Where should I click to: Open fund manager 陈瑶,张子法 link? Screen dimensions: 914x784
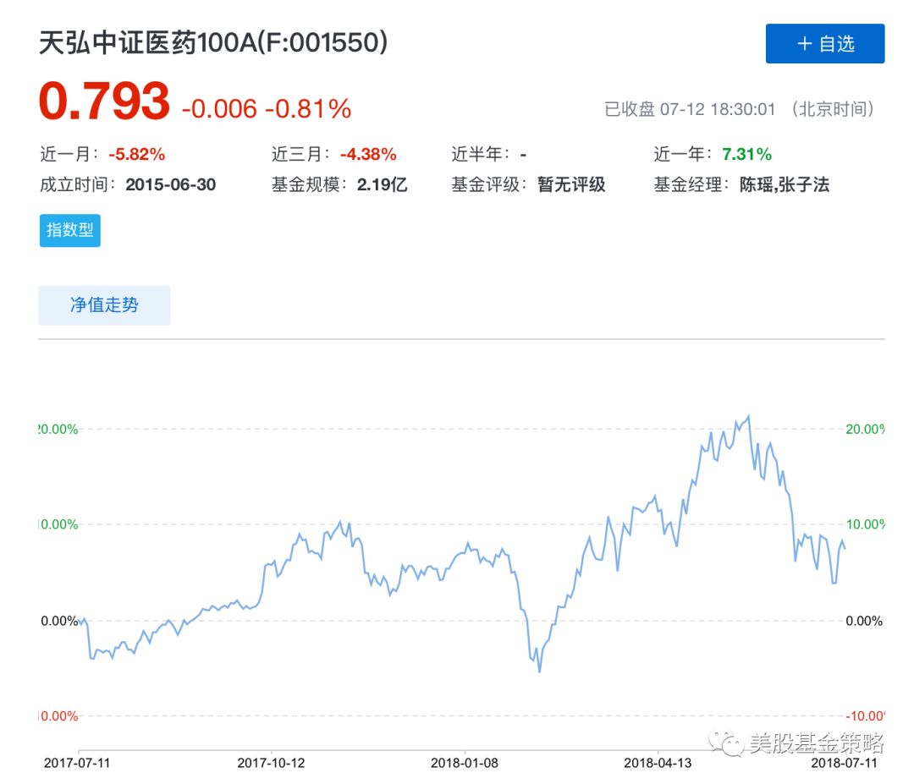pos(785,184)
